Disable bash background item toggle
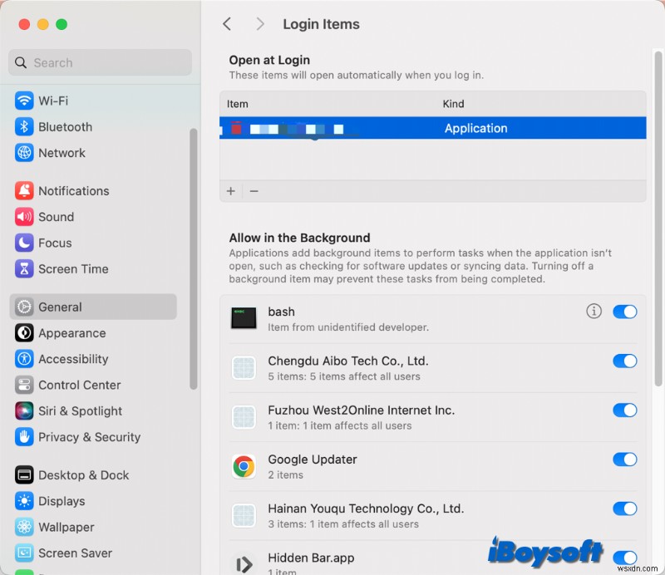The image size is (665, 575). pyautogui.click(x=625, y=312)
